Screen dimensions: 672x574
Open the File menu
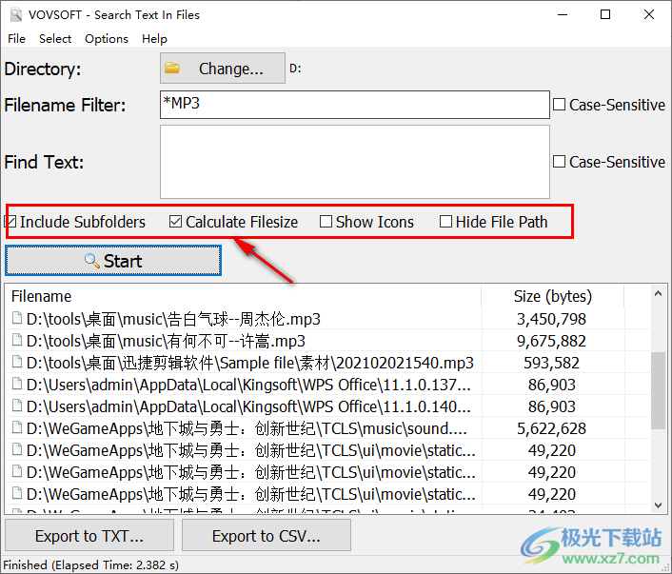click(17, 39)
